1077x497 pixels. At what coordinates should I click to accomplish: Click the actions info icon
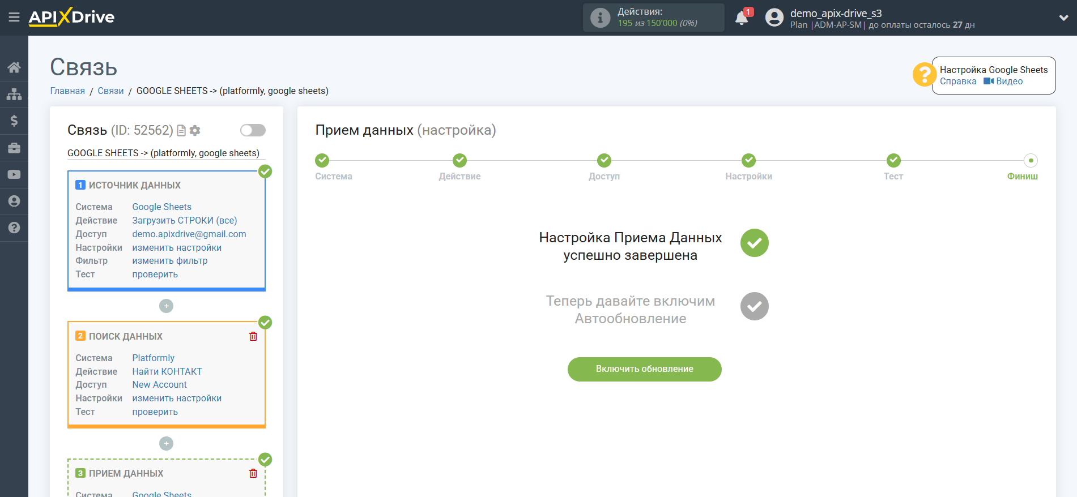pyautogui.click(x=600, y=18)
